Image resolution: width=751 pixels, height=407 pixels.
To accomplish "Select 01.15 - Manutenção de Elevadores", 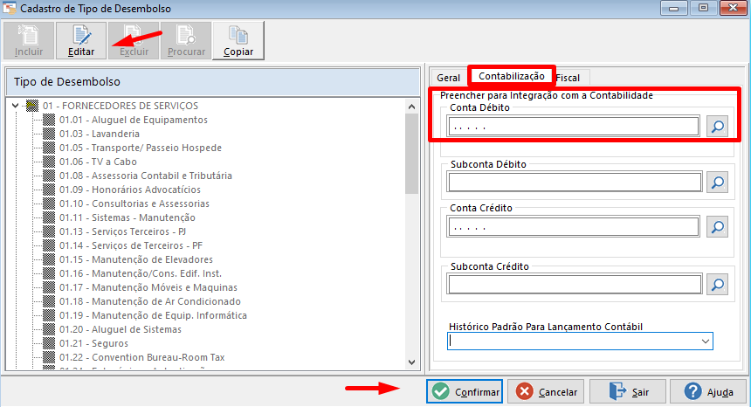I will (136, 259).
